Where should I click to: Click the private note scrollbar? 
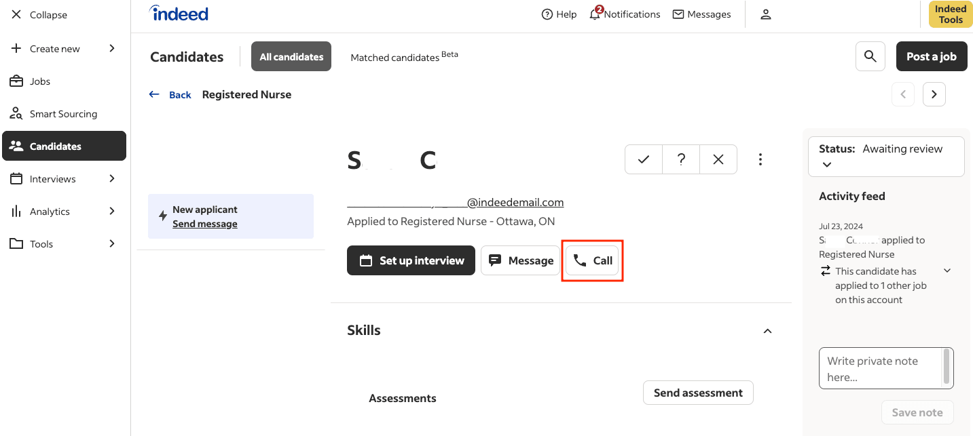click(x=947, y=367)
